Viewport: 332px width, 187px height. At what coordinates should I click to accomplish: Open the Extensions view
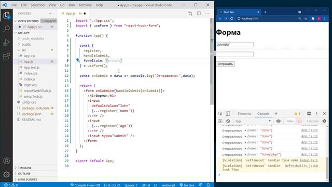[x=6, y=56]
